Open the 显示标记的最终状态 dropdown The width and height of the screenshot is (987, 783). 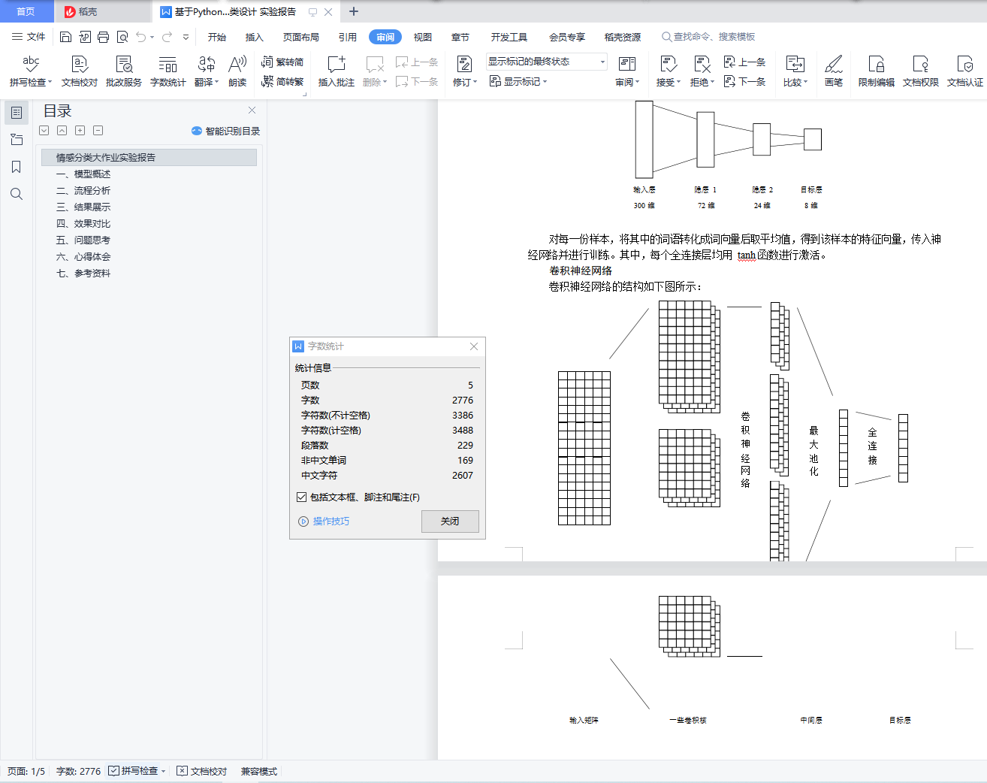[546, 62]
